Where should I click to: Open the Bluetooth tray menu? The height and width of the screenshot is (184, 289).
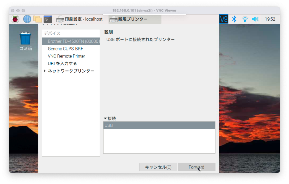234,19
